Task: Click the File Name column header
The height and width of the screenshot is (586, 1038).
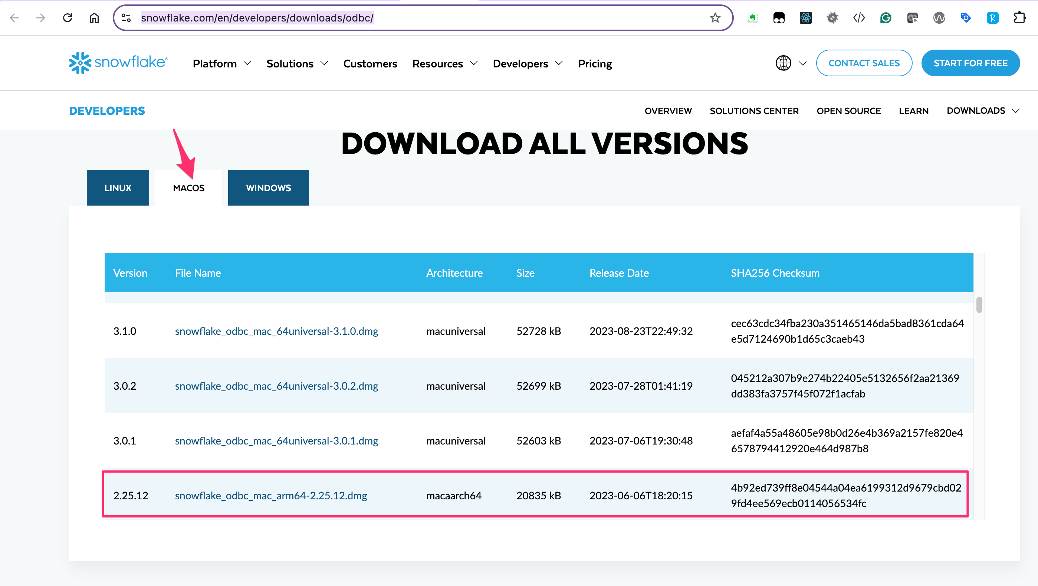Action: tap(198, 273)
